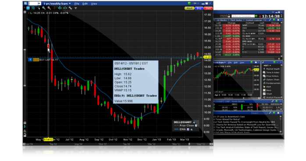Open the MSFT symbol dropdown
The image size is (306, 161).
point(267,66)
